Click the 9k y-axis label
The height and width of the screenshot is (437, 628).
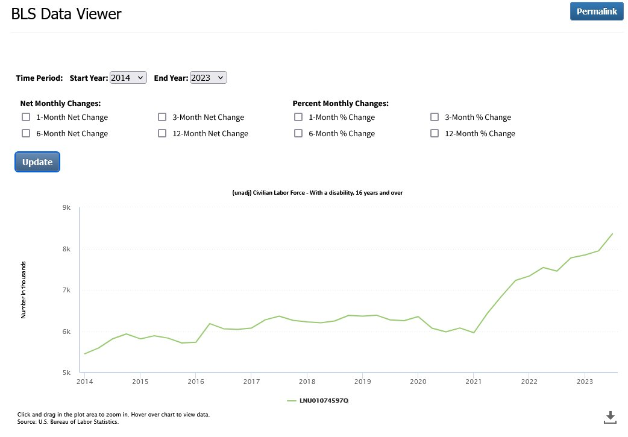click(x=66, y=207)
